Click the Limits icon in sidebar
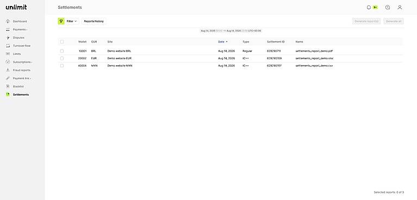 (8, 54)
